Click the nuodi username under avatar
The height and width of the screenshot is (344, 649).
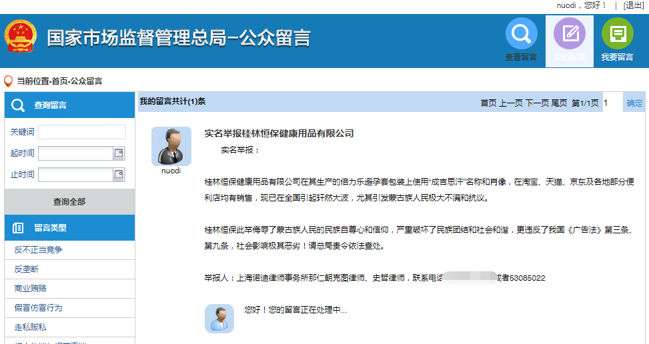pos(171,171)
